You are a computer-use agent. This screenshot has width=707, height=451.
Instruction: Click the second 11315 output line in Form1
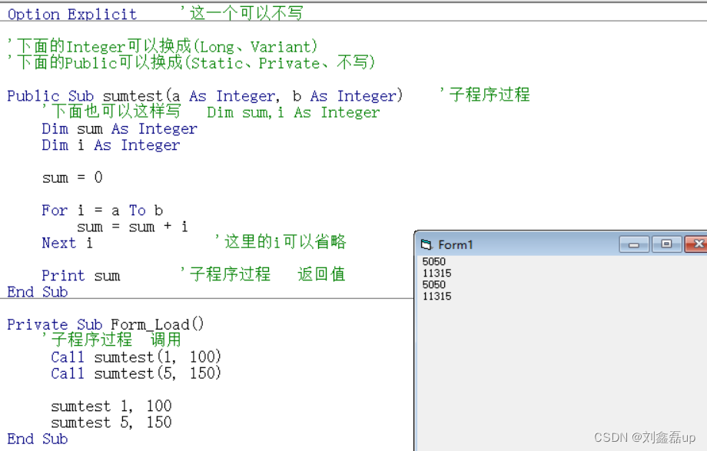point(436,297)
